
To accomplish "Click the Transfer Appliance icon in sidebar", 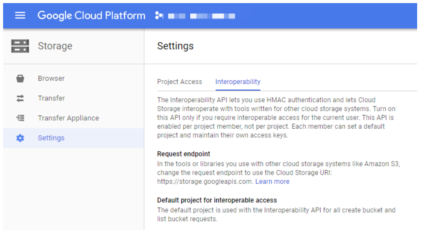I will pos(20,118).
